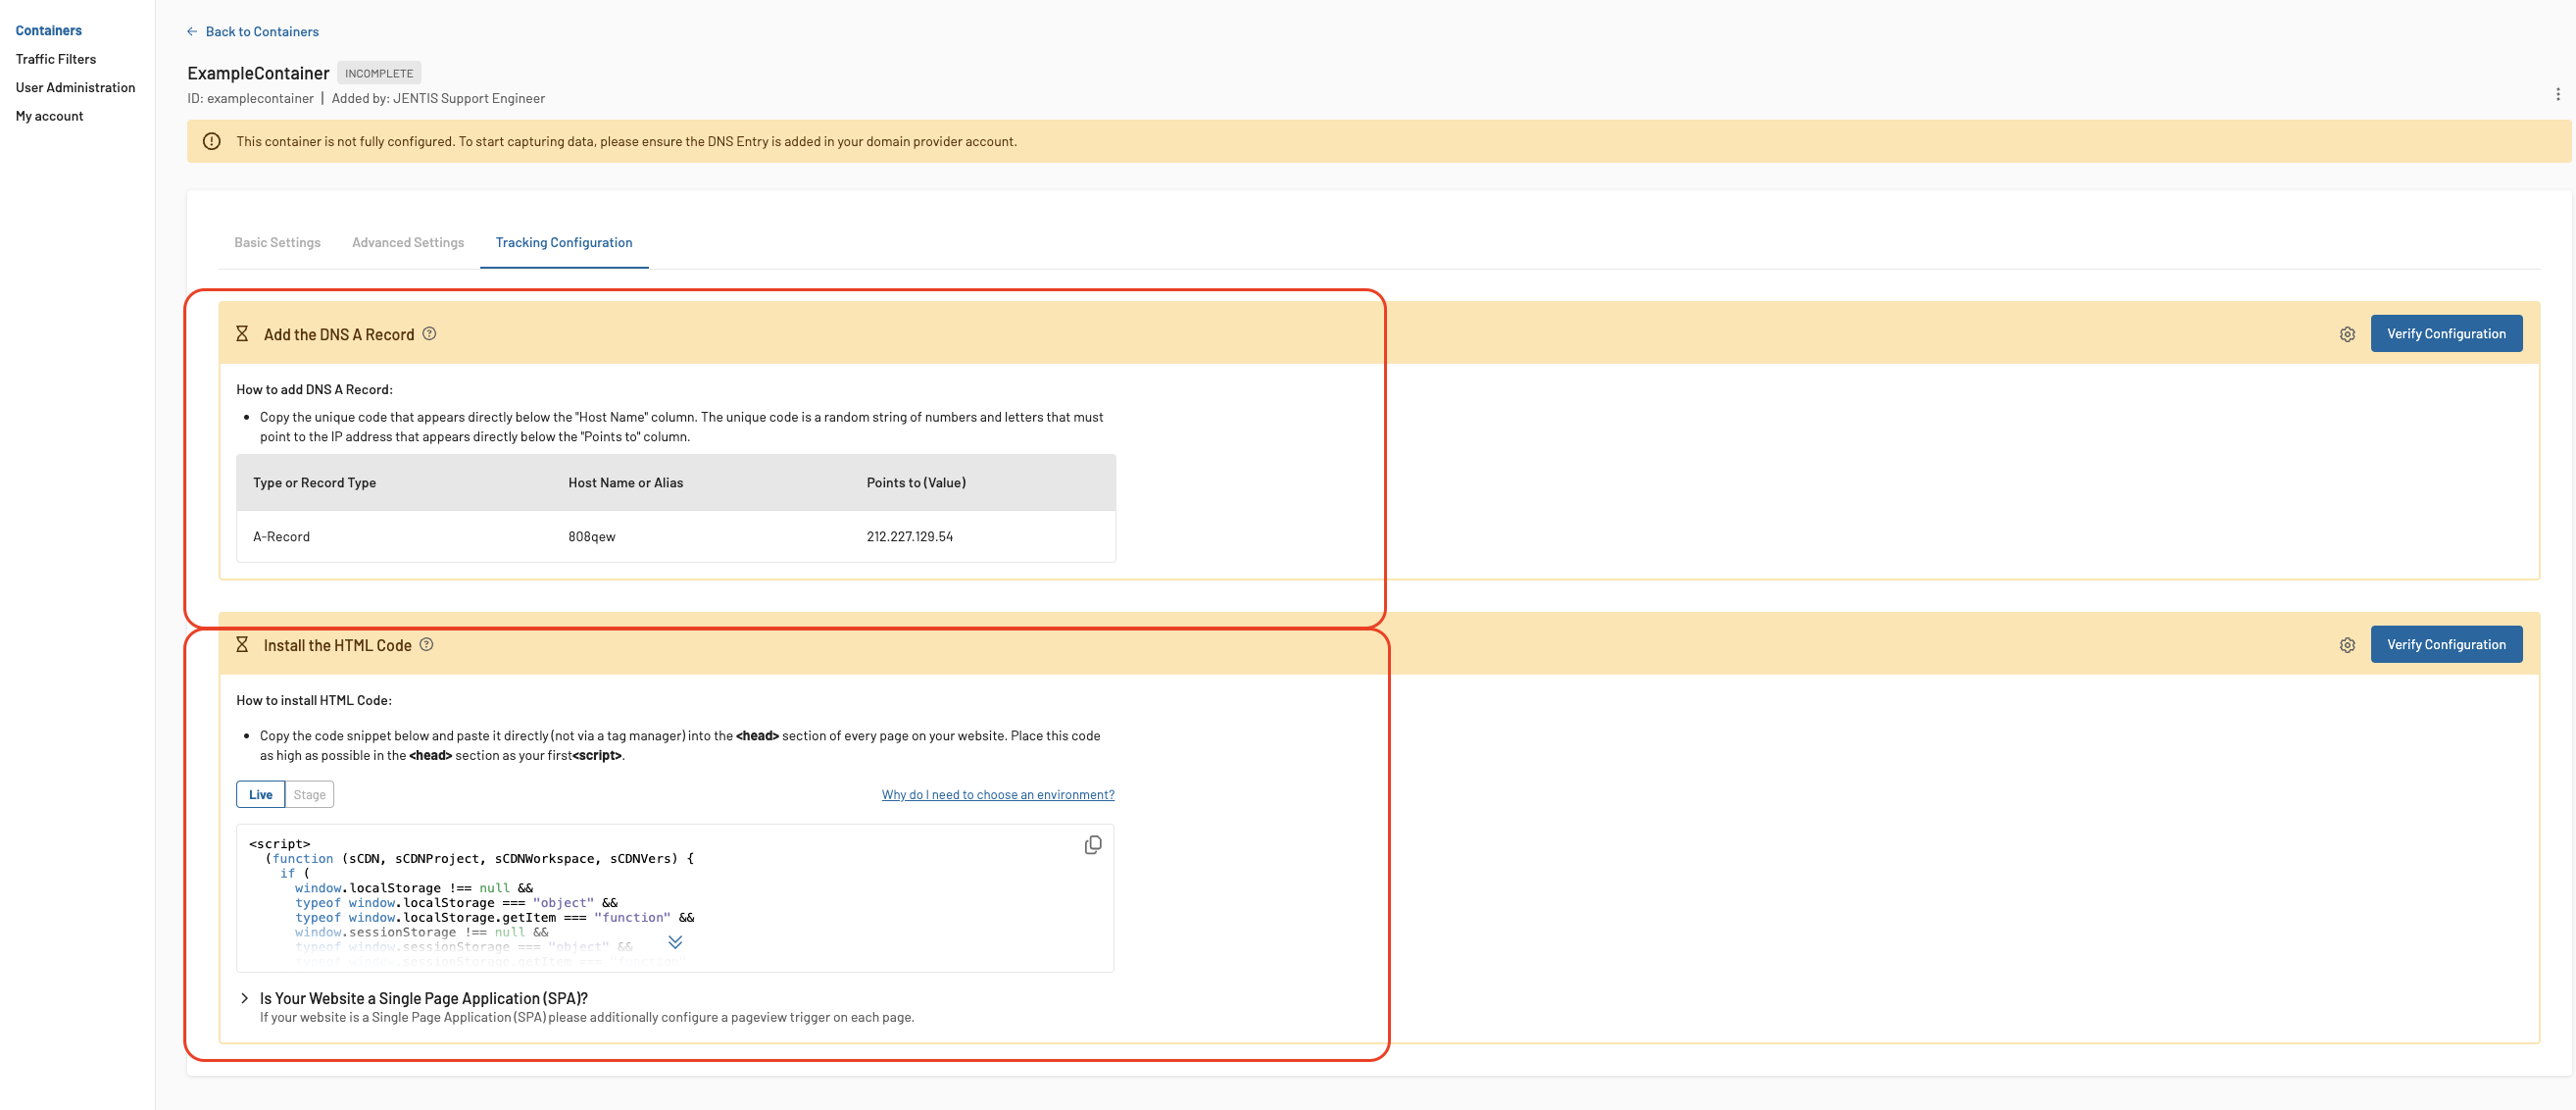The width and height of the screenshot is (2576, 1110).
Task: Open the gear settings for the HTML Code section
Action: click(2347, 646)
